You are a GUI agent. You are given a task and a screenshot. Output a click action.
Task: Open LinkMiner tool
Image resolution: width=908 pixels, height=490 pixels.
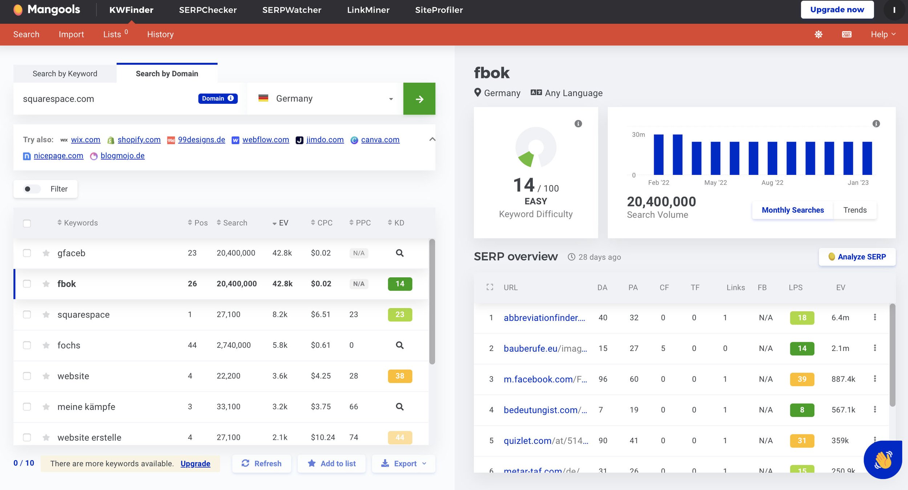tap(368, 10)
